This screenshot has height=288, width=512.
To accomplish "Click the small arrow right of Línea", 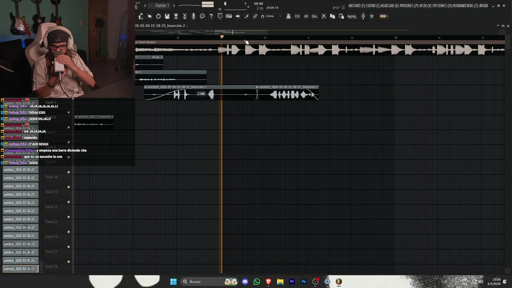I will [280, 16].
